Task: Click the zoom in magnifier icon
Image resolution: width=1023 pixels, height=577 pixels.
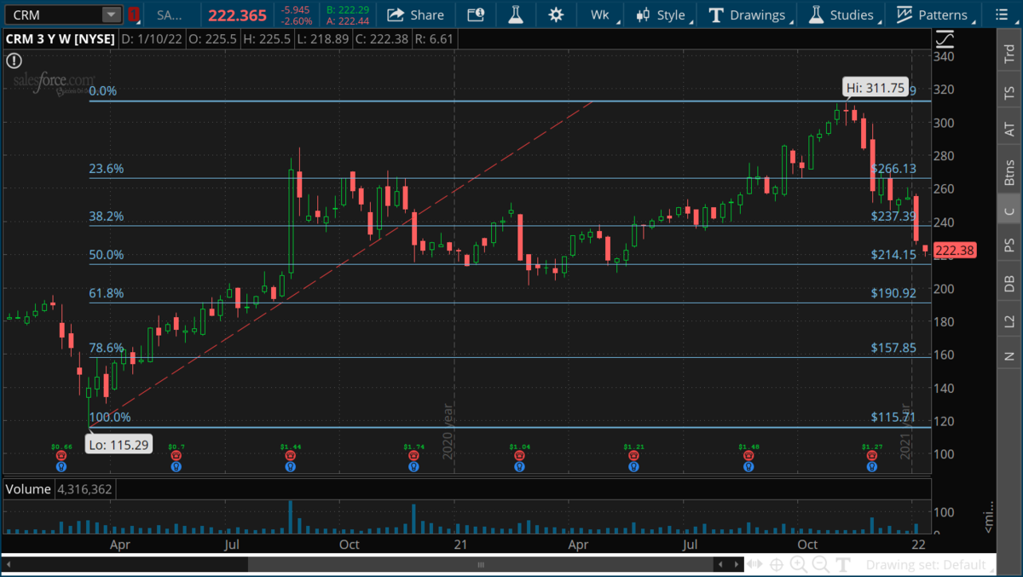Action: (x=799, y=564)
